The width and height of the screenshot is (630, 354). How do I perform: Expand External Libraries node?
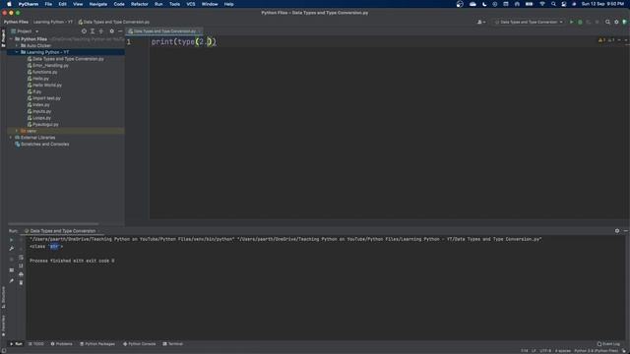(11, 138)
